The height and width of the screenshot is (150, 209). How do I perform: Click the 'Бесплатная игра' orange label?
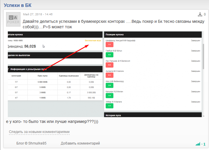[x=93, y=40]
